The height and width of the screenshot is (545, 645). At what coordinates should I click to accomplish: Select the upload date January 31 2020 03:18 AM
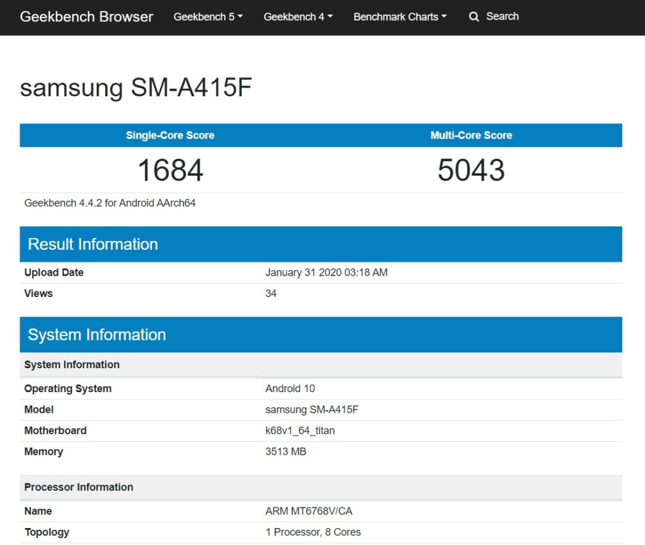(x=326, y=272)
